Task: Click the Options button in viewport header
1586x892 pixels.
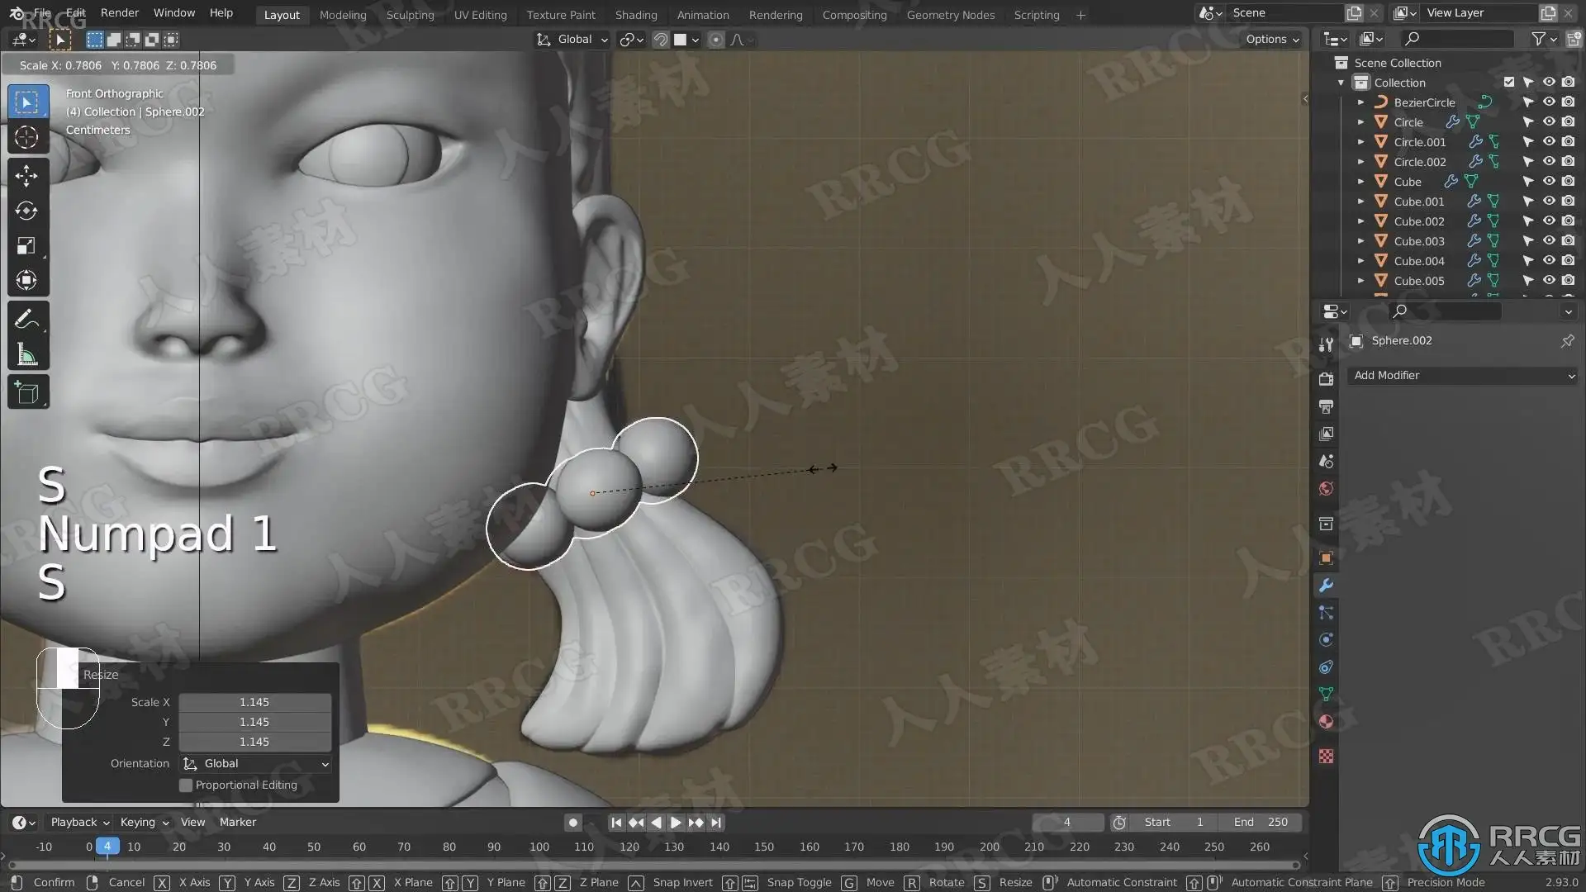Action: tap(1272, 40)
